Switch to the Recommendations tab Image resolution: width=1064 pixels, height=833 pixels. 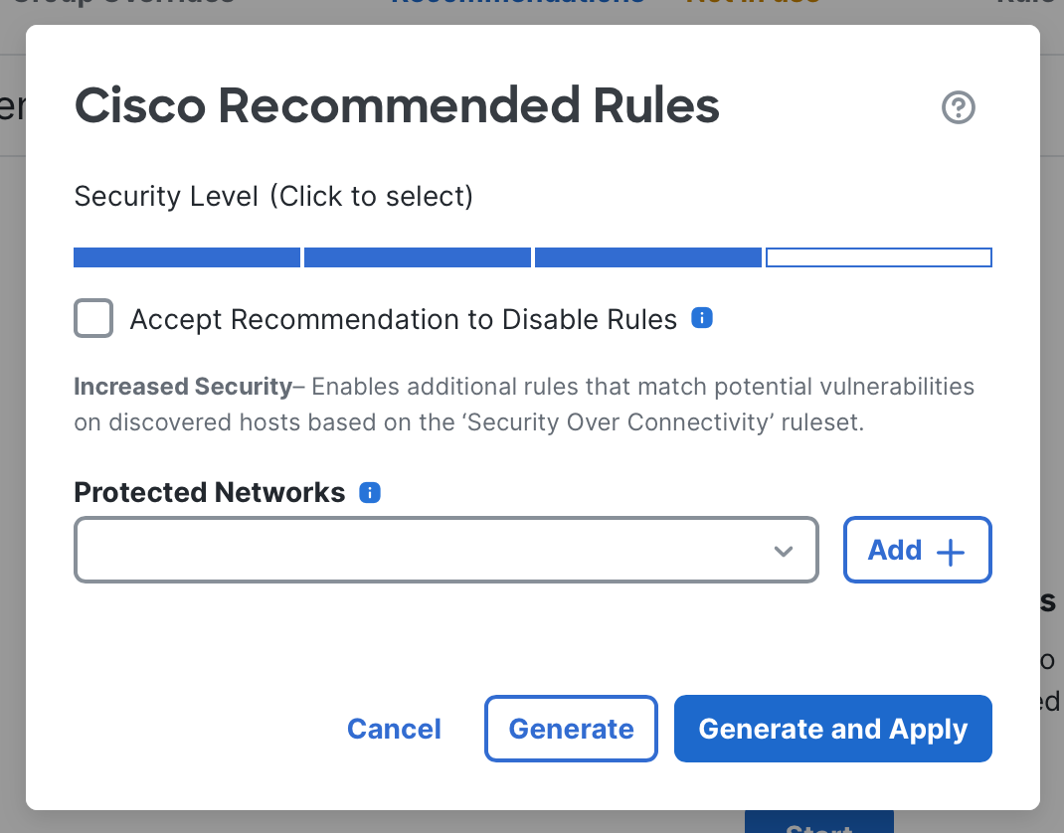click(518, 4)
